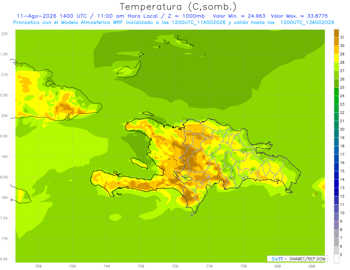Screen dimensions: 350x270
Task: Click the "73W" longitude axis label
Action: click(x=141, y=266)
